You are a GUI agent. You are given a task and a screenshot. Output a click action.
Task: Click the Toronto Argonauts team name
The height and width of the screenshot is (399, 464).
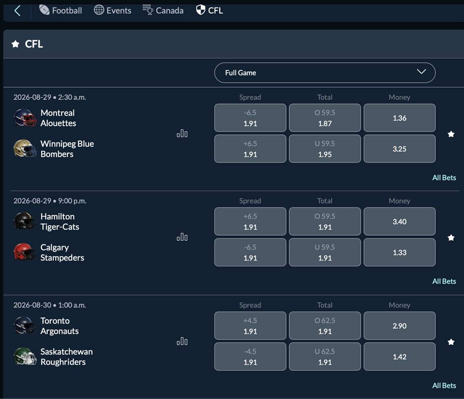click(59, 326)
